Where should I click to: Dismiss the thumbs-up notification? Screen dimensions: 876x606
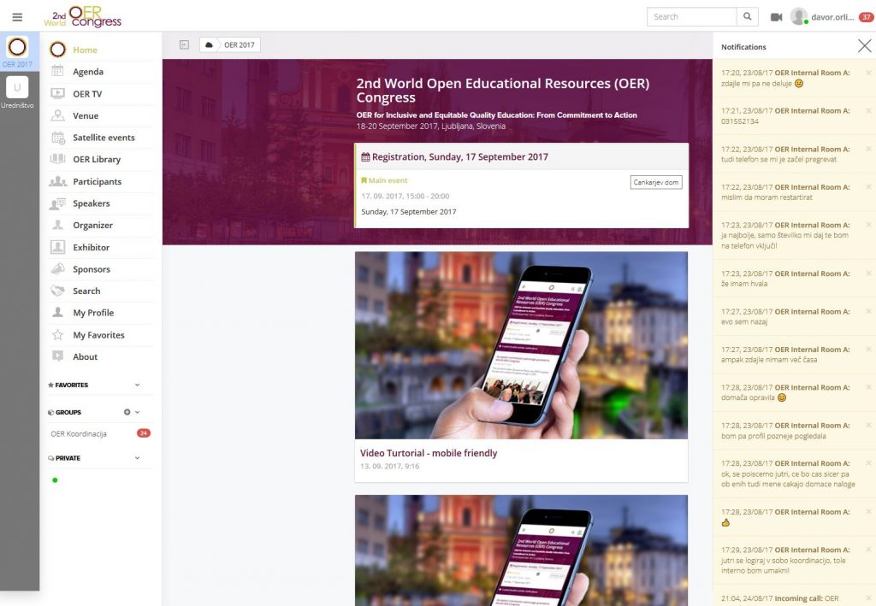[x=868, y=512]
